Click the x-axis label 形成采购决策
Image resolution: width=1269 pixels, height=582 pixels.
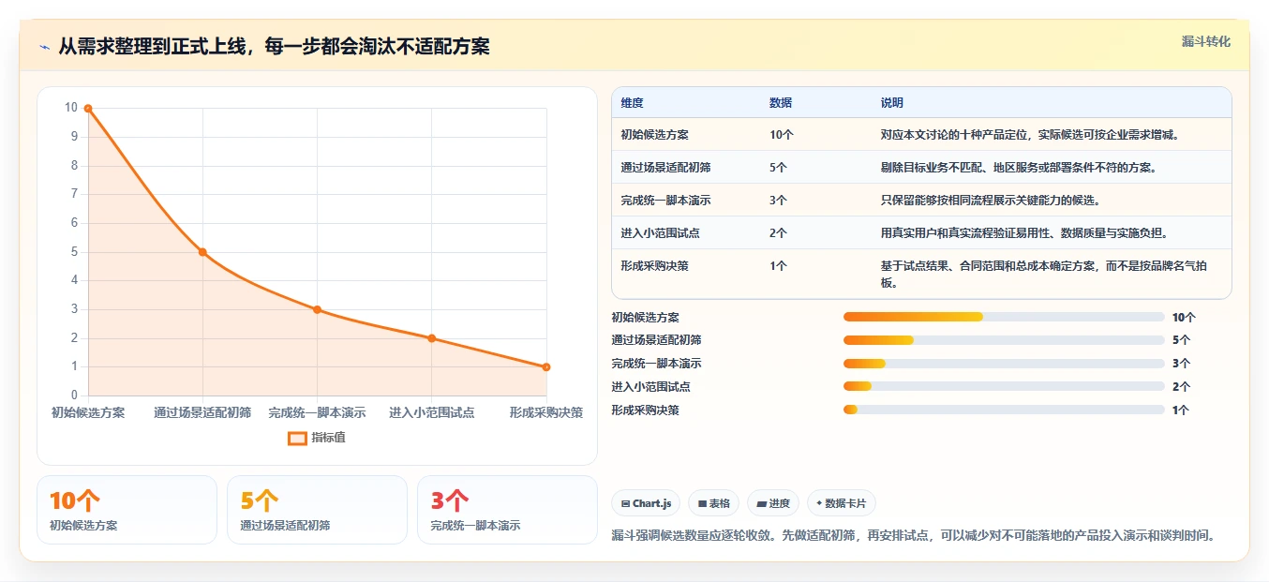coord(546,412)
